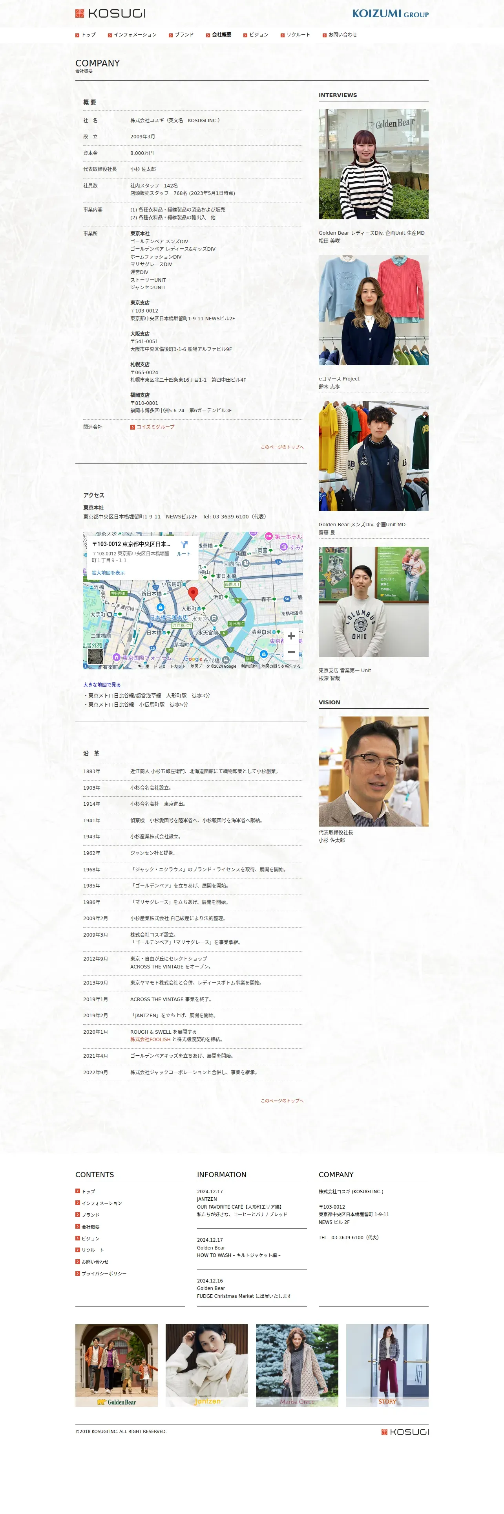Click このページのトップへ below the company overview

282,447
